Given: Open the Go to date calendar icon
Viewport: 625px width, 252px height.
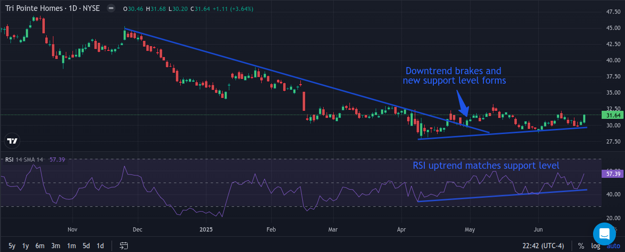Looking at the screenshot, I should coord(124,246).
